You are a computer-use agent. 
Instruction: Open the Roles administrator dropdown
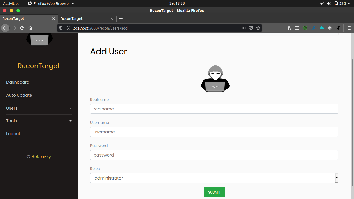pyautogui.click(x=214, y=178)
